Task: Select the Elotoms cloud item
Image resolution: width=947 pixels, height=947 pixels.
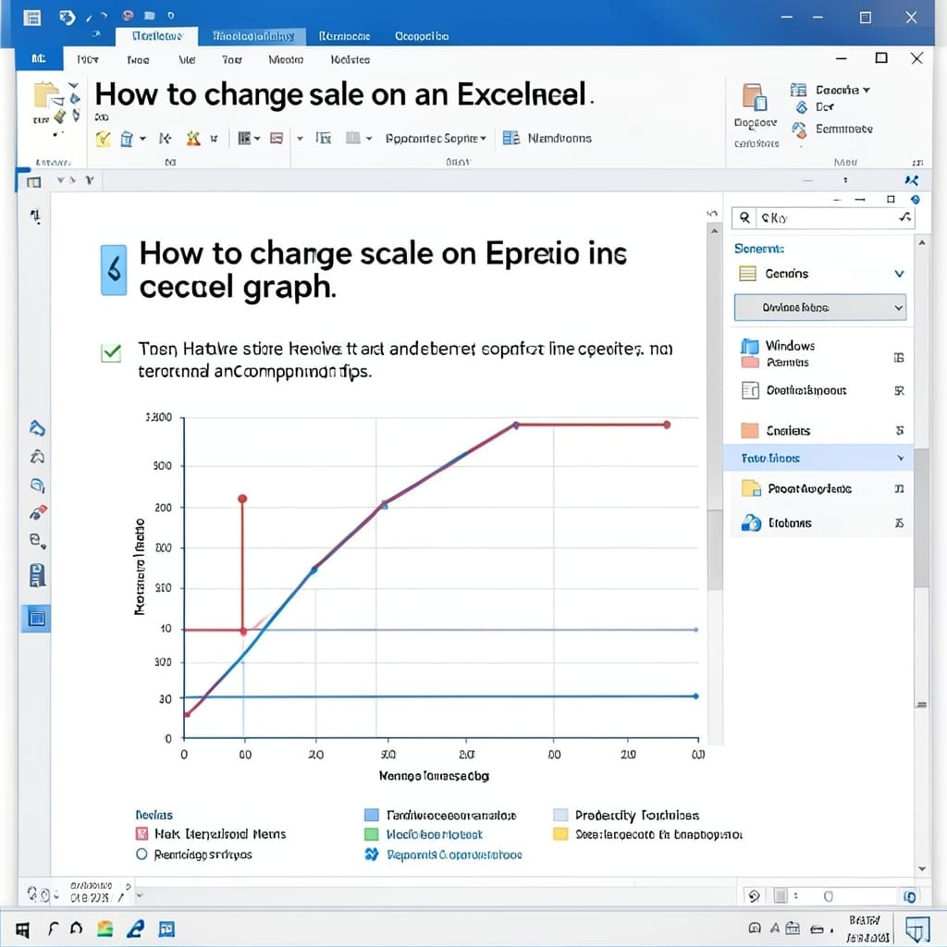Action: pyautogui.click(x=819, y=523)
